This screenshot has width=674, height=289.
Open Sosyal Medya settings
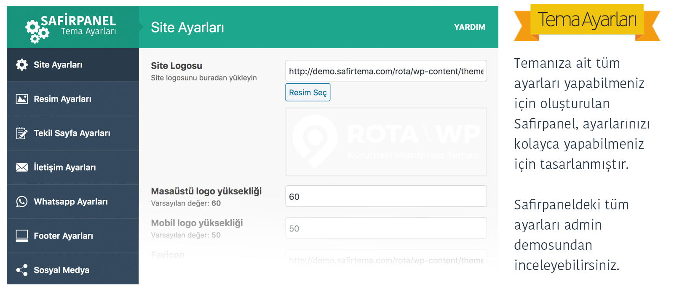[x=73, y=269]
